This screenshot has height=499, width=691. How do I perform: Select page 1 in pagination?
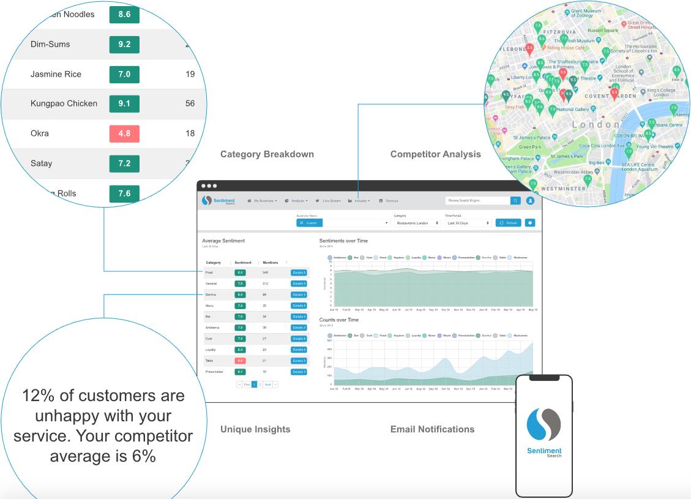[x=254, y=385]
